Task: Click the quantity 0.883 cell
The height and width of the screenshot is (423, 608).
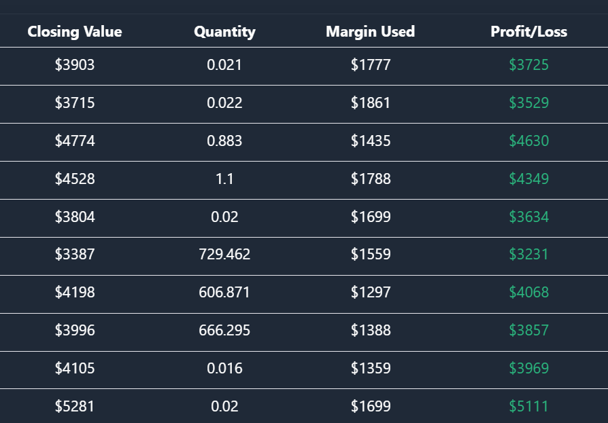Action: (224, 141)
